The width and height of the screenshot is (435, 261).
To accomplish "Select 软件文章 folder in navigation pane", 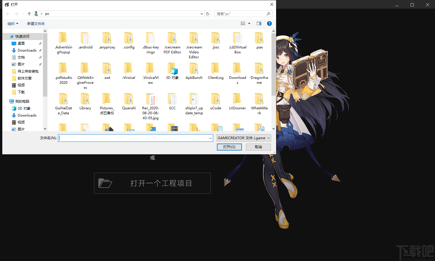I will coord(24,78).
